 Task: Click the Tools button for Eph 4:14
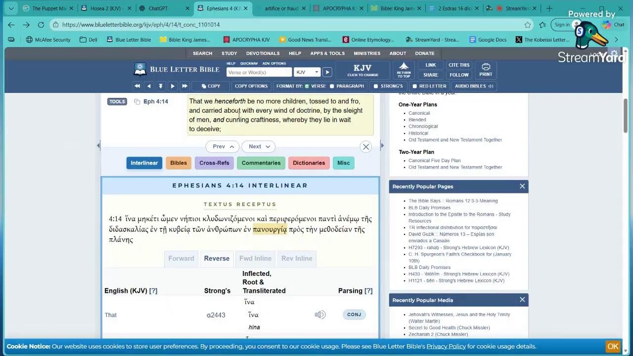pyautogui.click(x=117, y=101)
